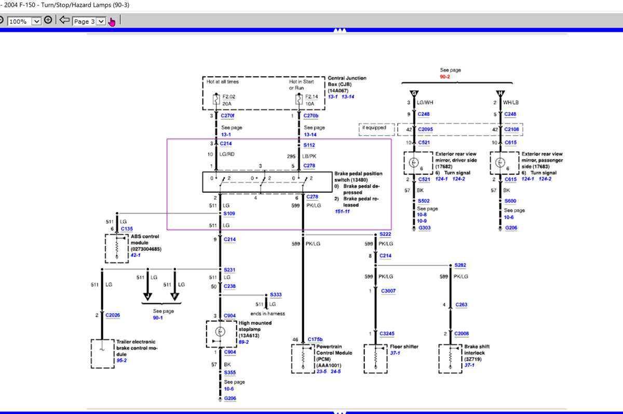
Task: Open the Page 3 selector dropdown
Action: [x=101, y=21]
